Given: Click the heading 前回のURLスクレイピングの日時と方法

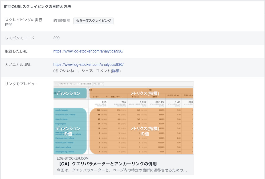Looking at the screenshot, I should pos(37,7).
